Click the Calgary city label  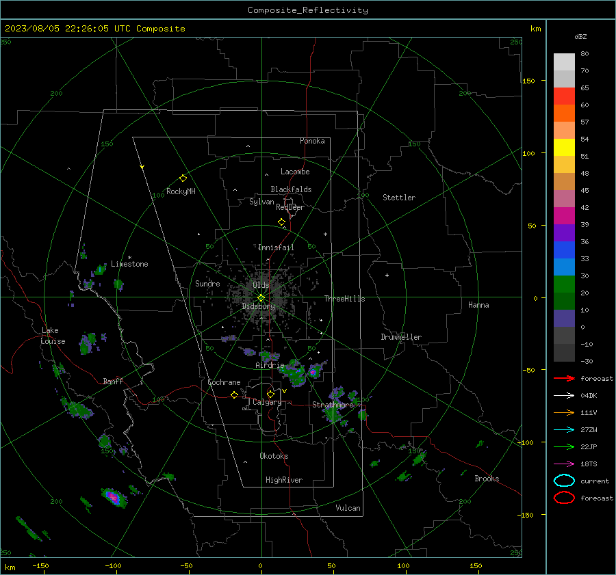click(x=267, y=402)
